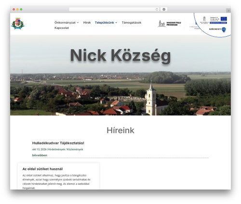Open the Településünk menu item
This screenshot has height=204, width=241.
[x=104, y=23]
